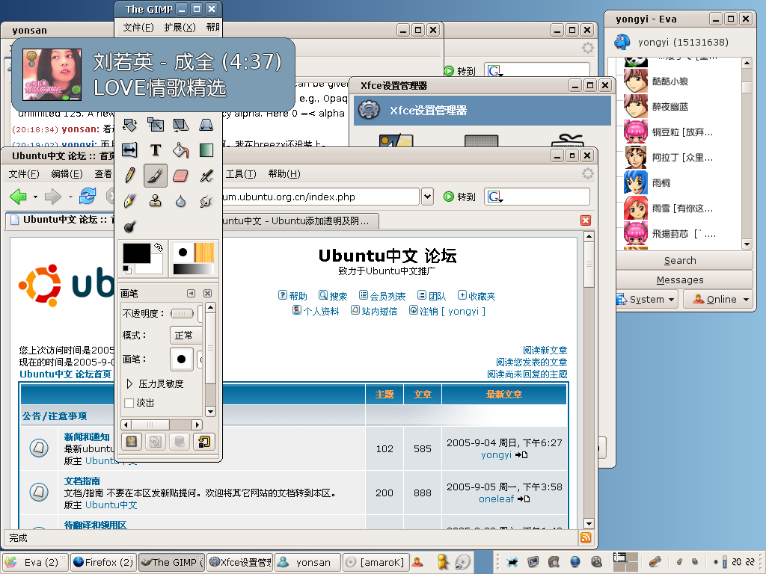Click the 阅读新文章 link
The image size is (766, 574).
tap(545, 350)
